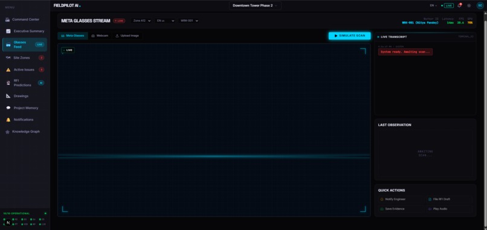The height and width of the screenshot is (230, 487).
Task: Click the 'LIVE TRANSCRIPT' heading
Action: [394, 37]
